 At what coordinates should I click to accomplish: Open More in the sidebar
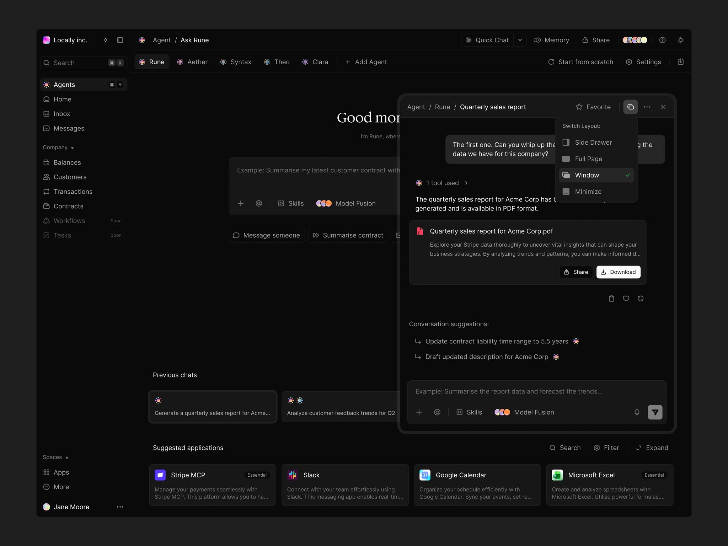84,487
